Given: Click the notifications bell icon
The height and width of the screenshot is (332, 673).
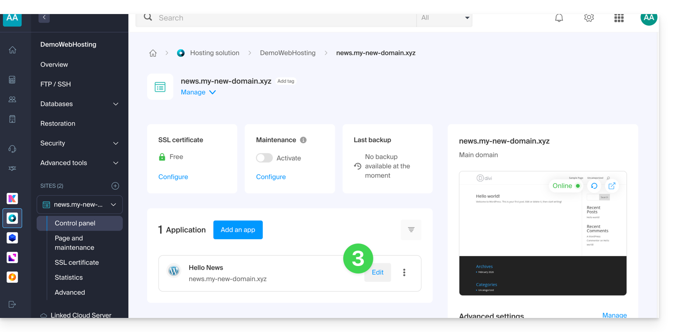Looking at the screenshot, I should [559, 18].
